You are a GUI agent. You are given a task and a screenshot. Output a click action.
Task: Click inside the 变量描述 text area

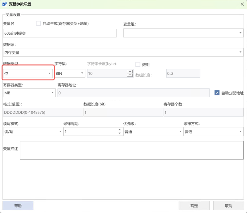click(131, 150)
